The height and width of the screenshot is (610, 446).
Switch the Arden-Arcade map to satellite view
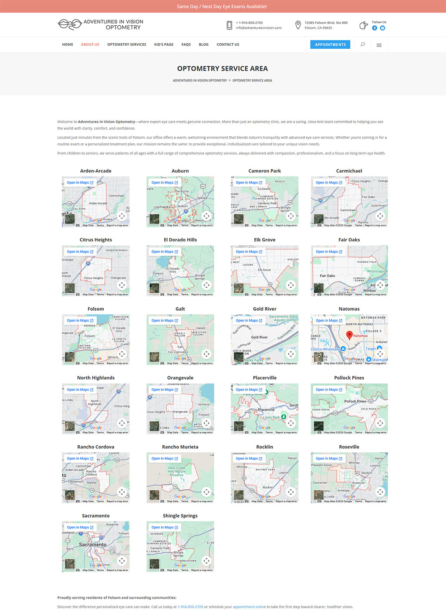[70, 219]
